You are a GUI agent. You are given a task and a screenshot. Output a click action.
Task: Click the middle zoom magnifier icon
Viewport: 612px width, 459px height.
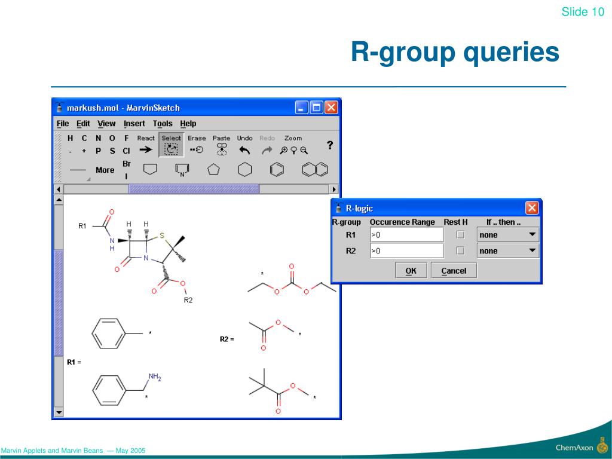click(x=294, y=150)
